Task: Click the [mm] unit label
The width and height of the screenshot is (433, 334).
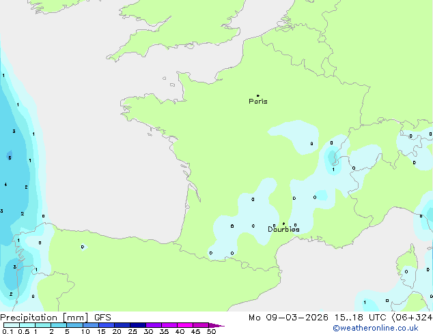Action: pyautogui.click(x=76, y=318)
